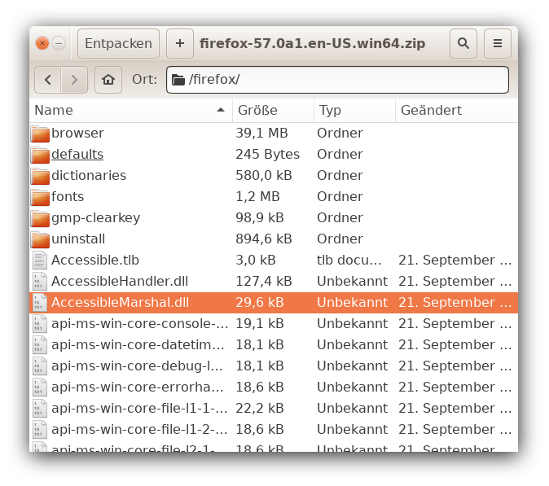Click the 245 Bytes size value
This screenshot has width=549, height=486.
click(x=267, y=155)
